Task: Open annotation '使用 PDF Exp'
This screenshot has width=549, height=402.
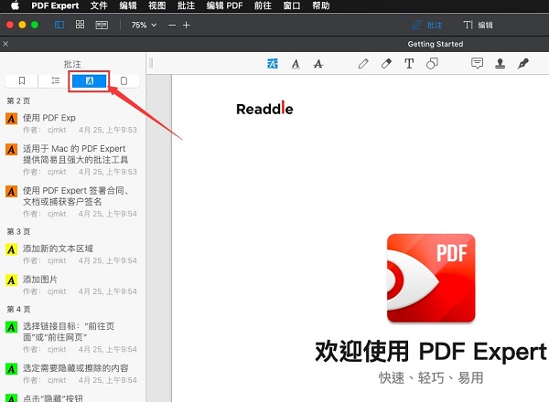Action: pyautogui.click(x=72, y=123)
